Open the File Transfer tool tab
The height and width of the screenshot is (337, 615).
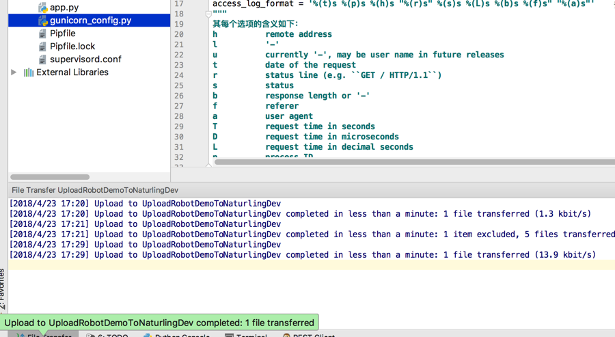click(x=44, y=336)
